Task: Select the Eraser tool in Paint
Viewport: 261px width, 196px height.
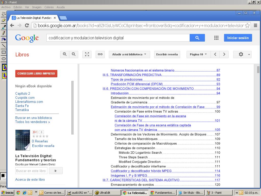Action: tap(4, 20)
